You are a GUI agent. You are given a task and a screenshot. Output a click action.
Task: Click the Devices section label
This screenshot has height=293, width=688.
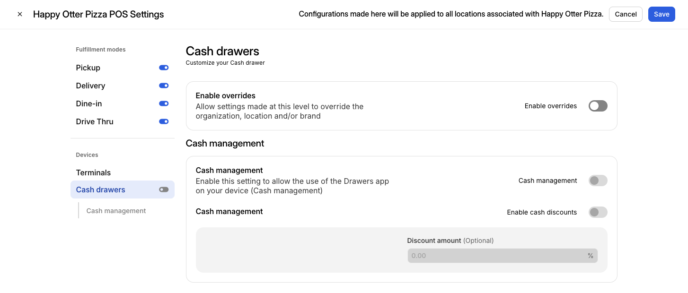coord(87,155)
